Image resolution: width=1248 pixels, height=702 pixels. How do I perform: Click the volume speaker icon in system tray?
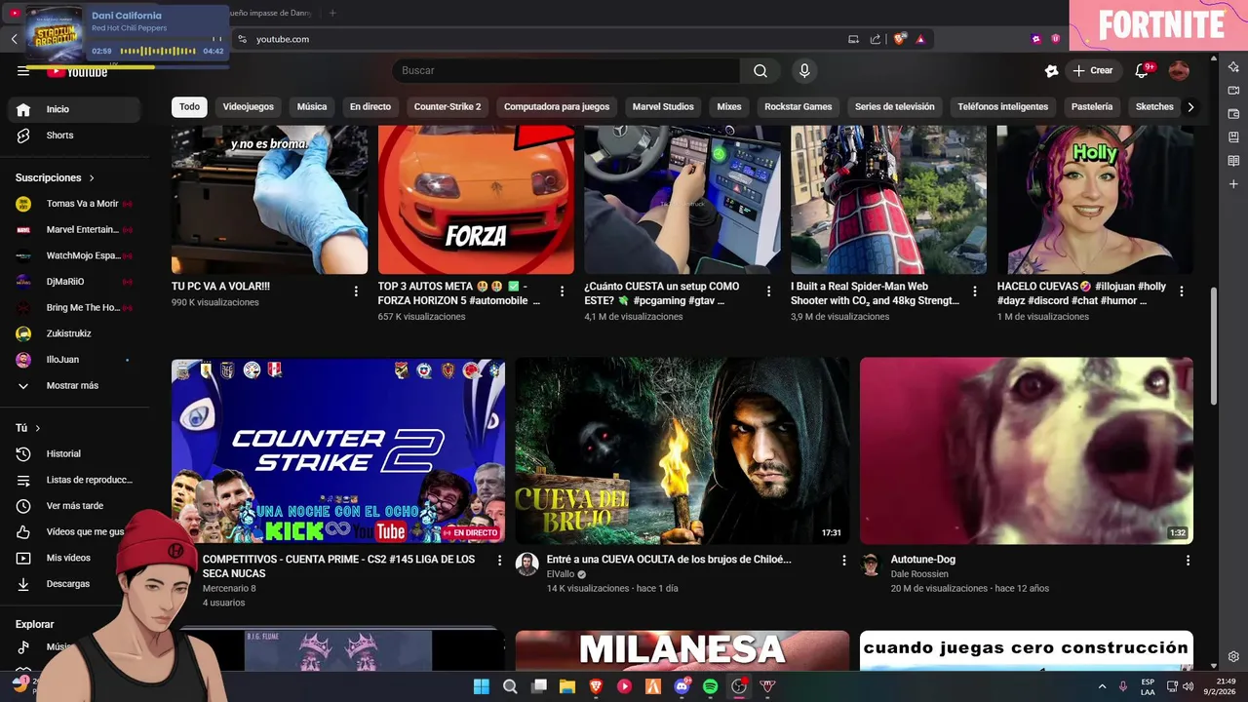coord(1188,686)
